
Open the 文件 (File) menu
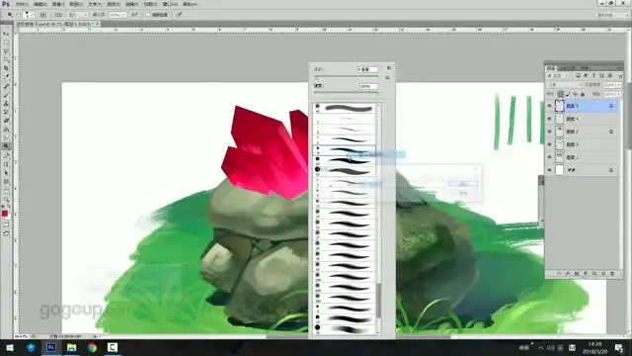22,4
